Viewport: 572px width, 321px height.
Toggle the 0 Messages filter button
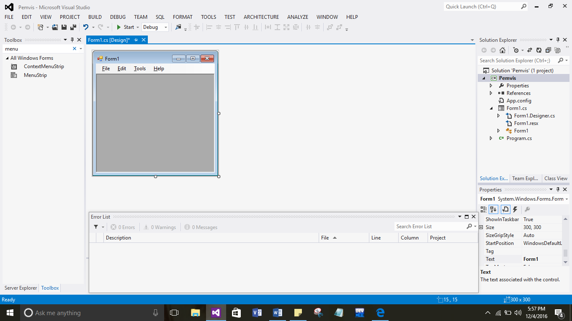(201, 227)
